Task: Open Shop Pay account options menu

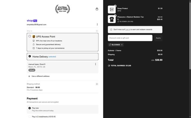Action: pos(97,24)
